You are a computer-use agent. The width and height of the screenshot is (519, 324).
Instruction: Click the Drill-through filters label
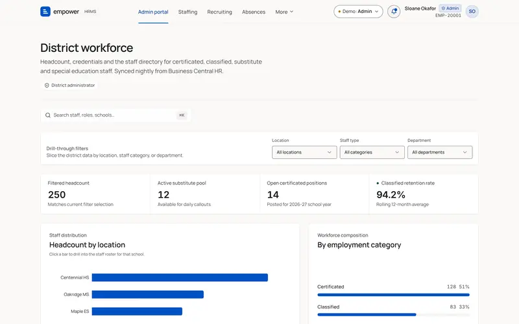(x=67, y=148)
